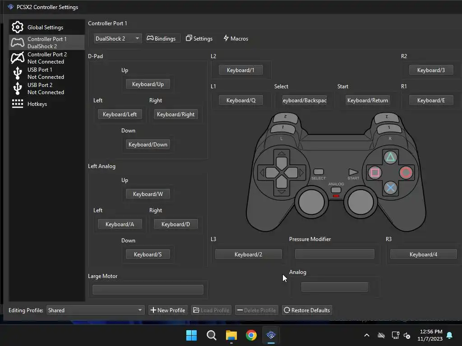
Task: Select USB Port 1 icon
Action: pyautogui.click(x=18, y=73)
